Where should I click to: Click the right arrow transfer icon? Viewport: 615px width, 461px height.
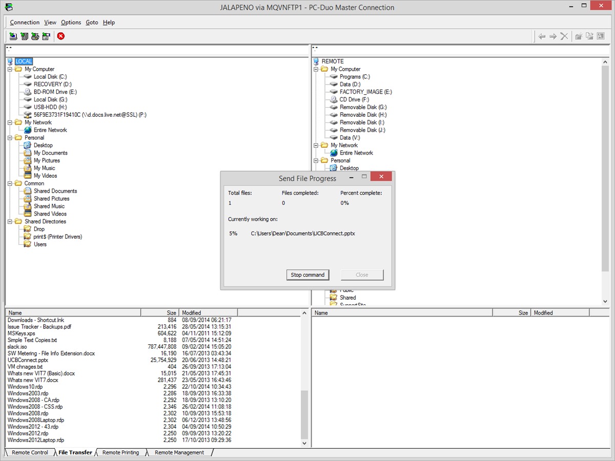(553, 36)
